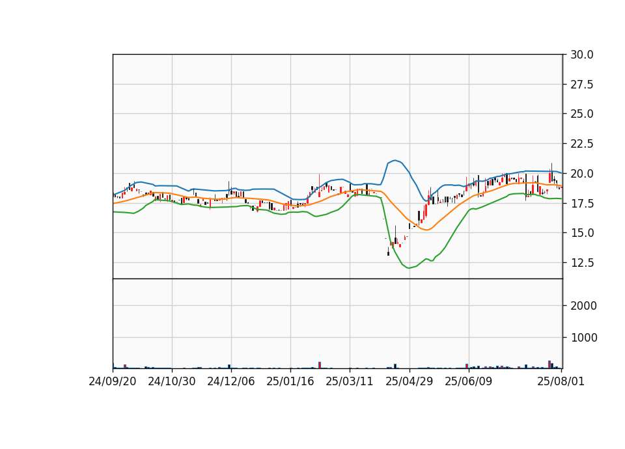Click the 15.0 price axis label

click(x=581, y=233)
